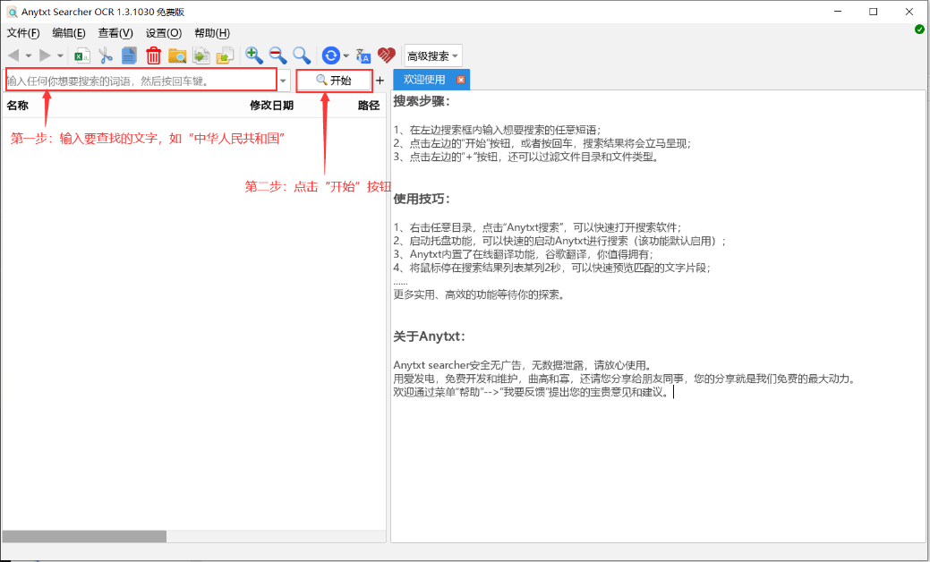Click the 开始 search button

[x=334, y=80]
